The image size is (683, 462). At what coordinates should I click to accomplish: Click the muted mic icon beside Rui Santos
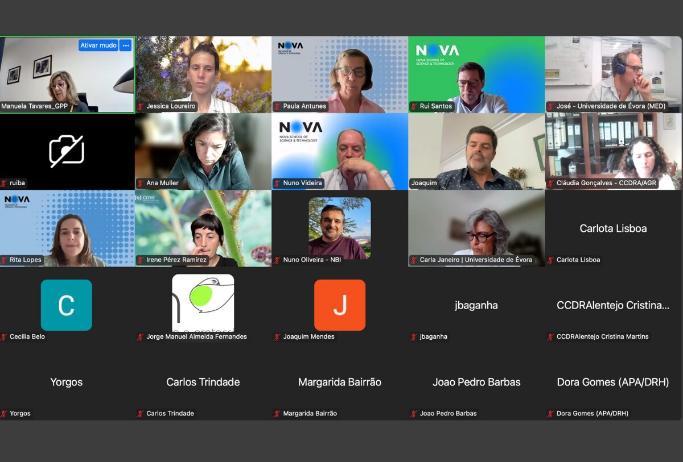tap(414, 106)
